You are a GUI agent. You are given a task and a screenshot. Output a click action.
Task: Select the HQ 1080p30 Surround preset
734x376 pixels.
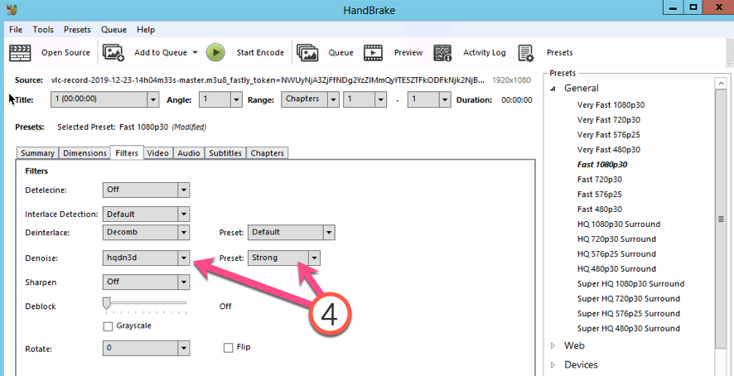619,224
